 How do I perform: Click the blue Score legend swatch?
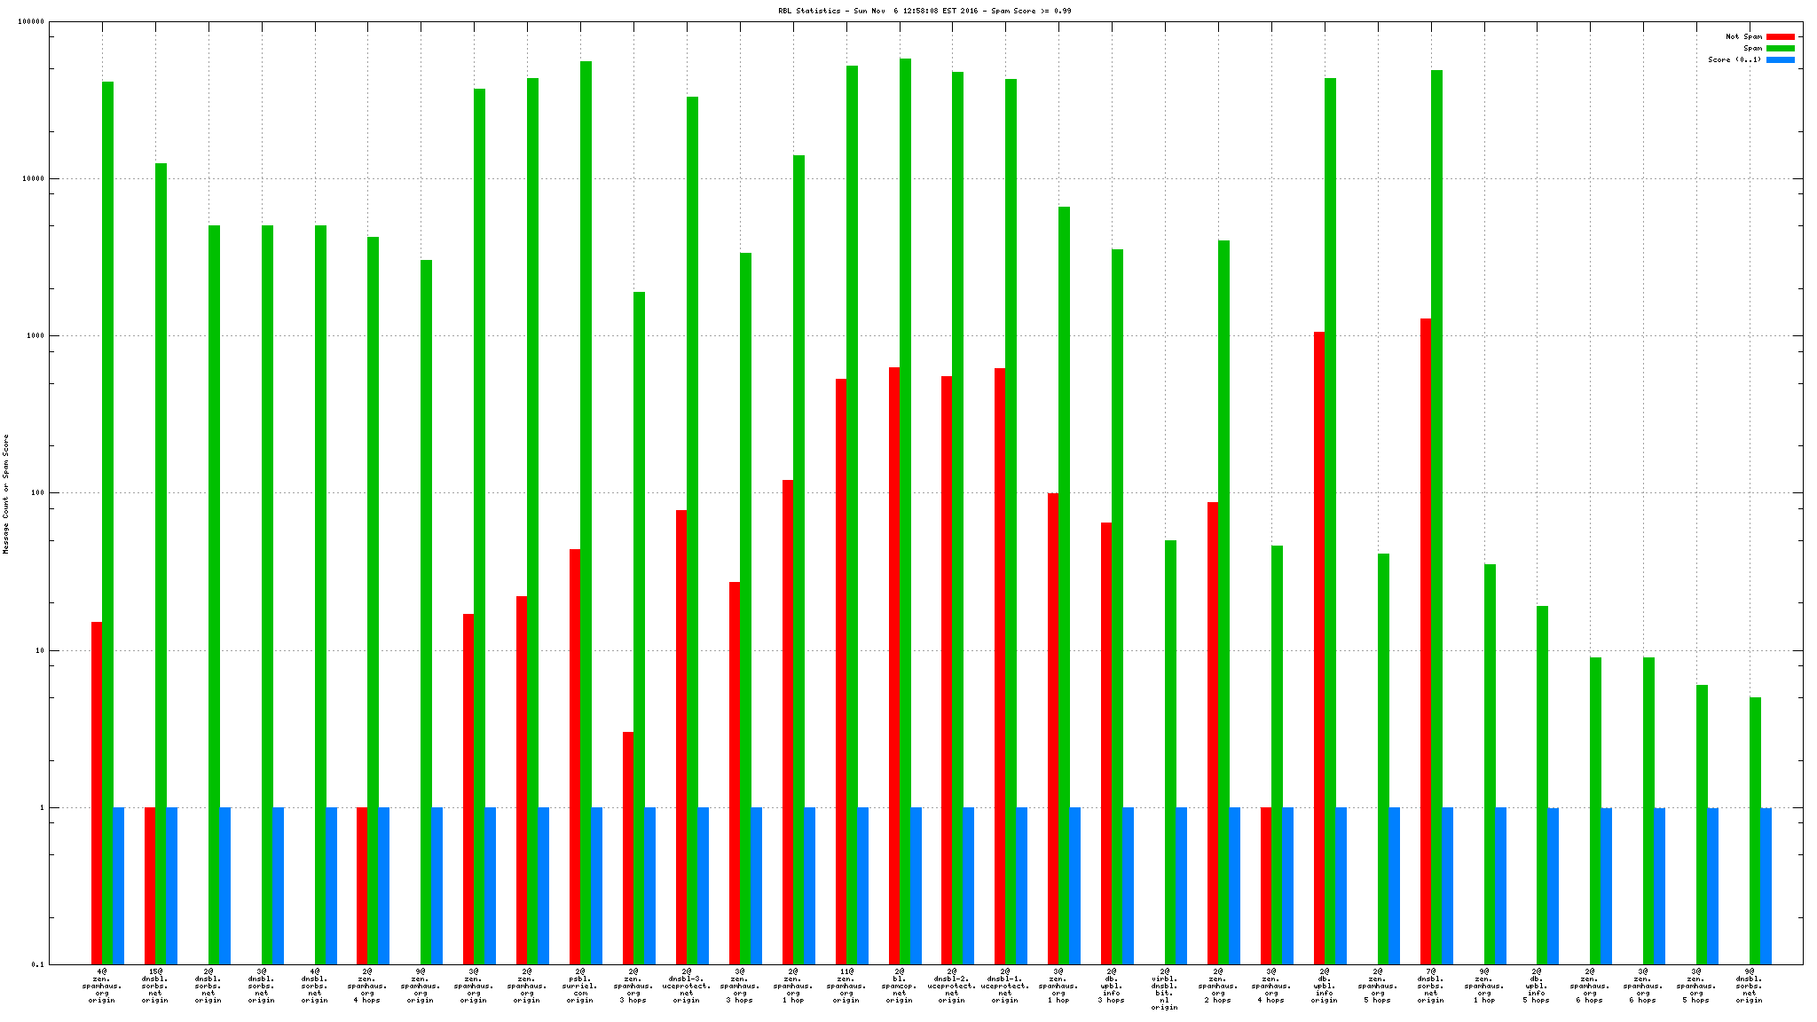pos(1780,59)
